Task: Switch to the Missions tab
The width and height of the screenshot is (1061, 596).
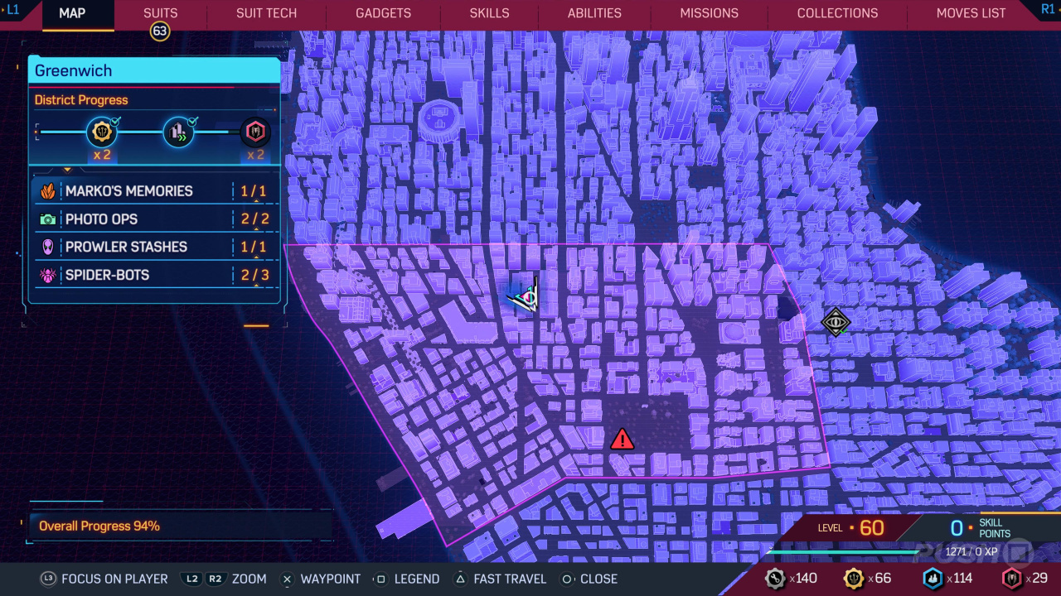Action: tap(709, 13)
